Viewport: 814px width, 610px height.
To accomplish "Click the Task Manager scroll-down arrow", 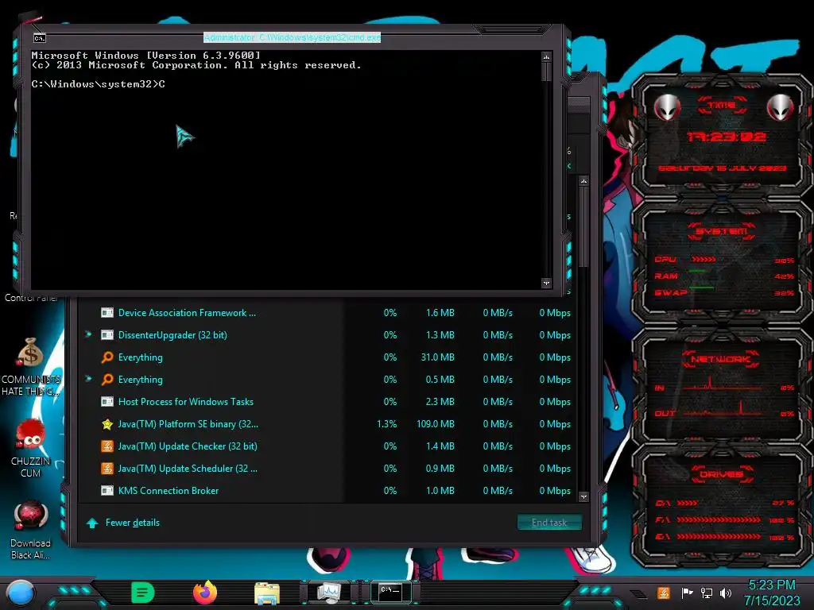I will [x=584, y=496].
